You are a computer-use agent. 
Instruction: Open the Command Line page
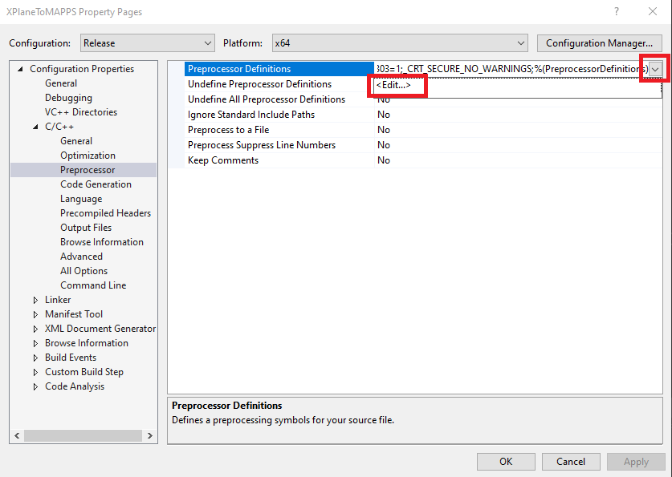click(x=92, y=285)
